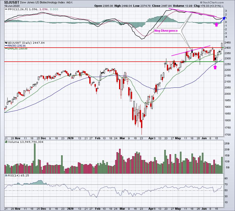The width and height of the screenshot is (235, 211).
Task: Click the High 2449.04 value
Action: (x=123, y=6)
